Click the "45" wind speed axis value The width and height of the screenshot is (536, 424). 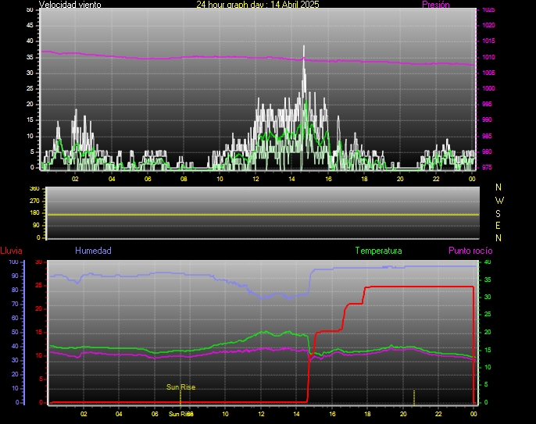pos(30,25)
